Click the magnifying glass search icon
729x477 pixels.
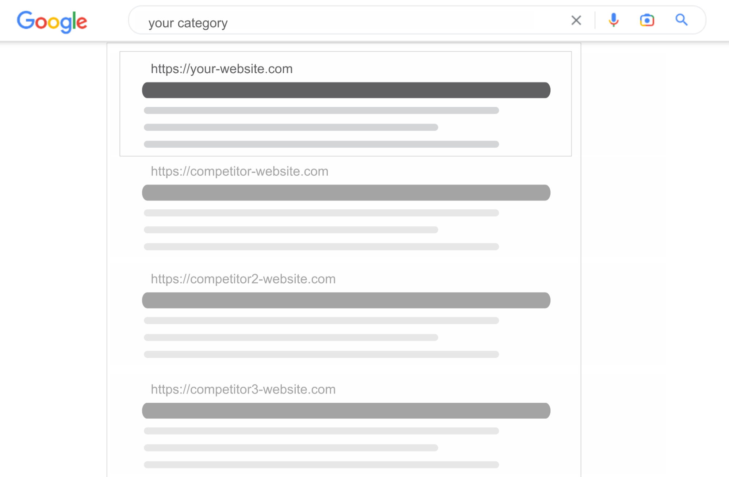pos(681,20)
